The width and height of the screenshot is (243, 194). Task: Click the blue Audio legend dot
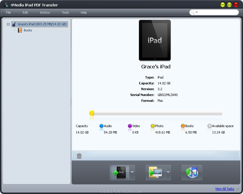tap(101, 126)
